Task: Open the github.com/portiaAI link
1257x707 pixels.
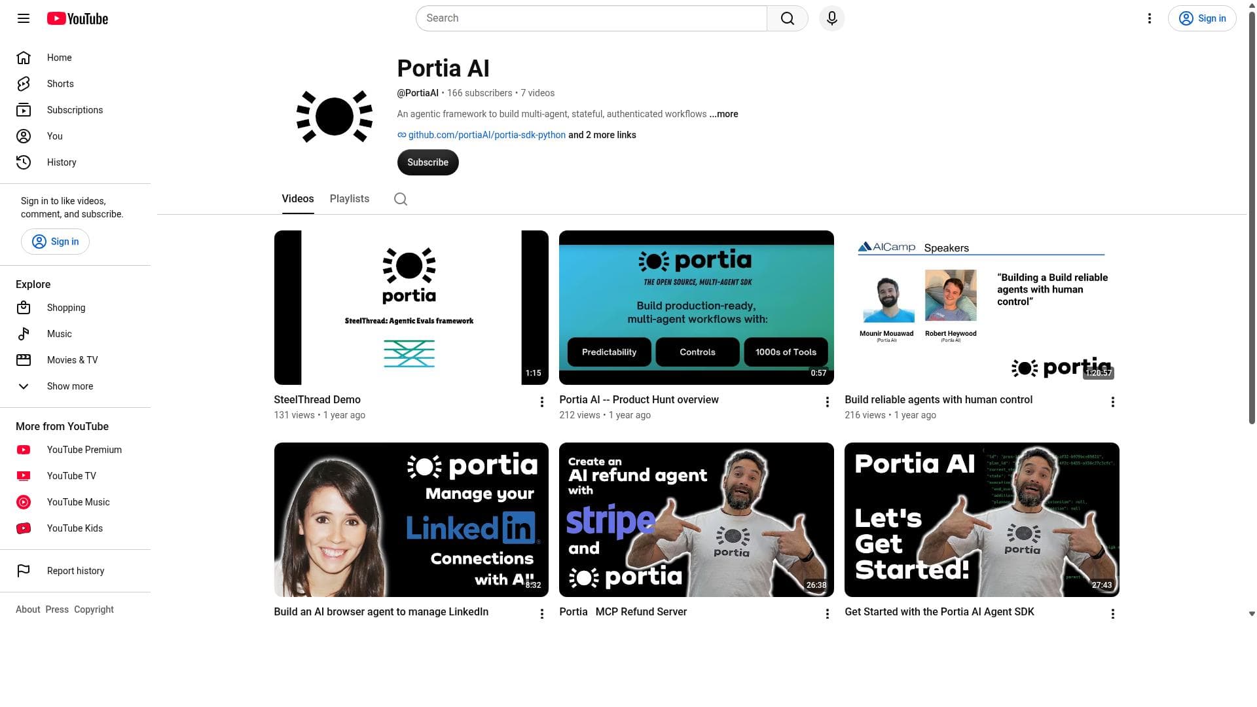Action: (486, 135)
